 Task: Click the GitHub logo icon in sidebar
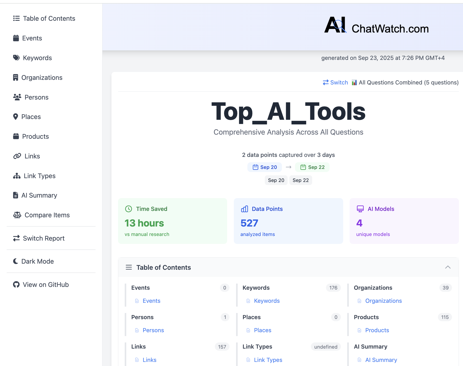click(x=16, y=285)
